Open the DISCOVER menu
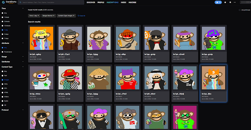 [x=91, y=2]
